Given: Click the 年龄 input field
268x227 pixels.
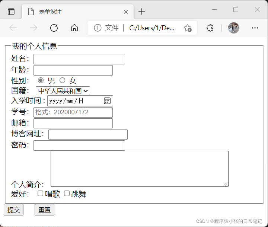Looking at the screenshot, I should click(73, 70).
